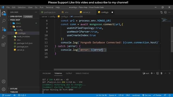Click the unsaved dot on config.js tab

tap(112, 12)
